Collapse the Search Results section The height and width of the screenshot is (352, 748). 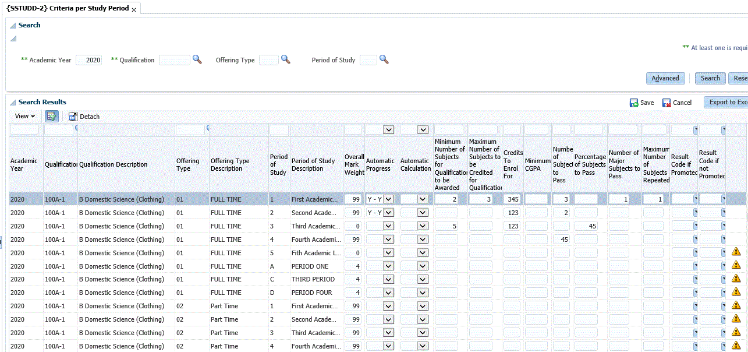pos(13,103)
